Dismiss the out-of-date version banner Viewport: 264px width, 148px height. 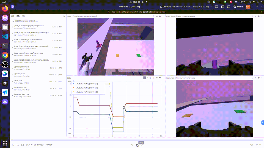pyautogui.click(x=262, y=12)
